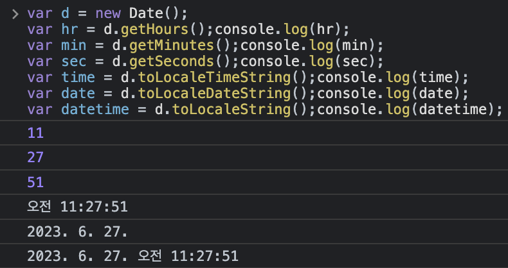Click the 'time' variable name
508x268 pixels.
click(78, 78)
